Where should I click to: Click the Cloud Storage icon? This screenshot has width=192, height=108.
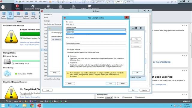[7, 73]
